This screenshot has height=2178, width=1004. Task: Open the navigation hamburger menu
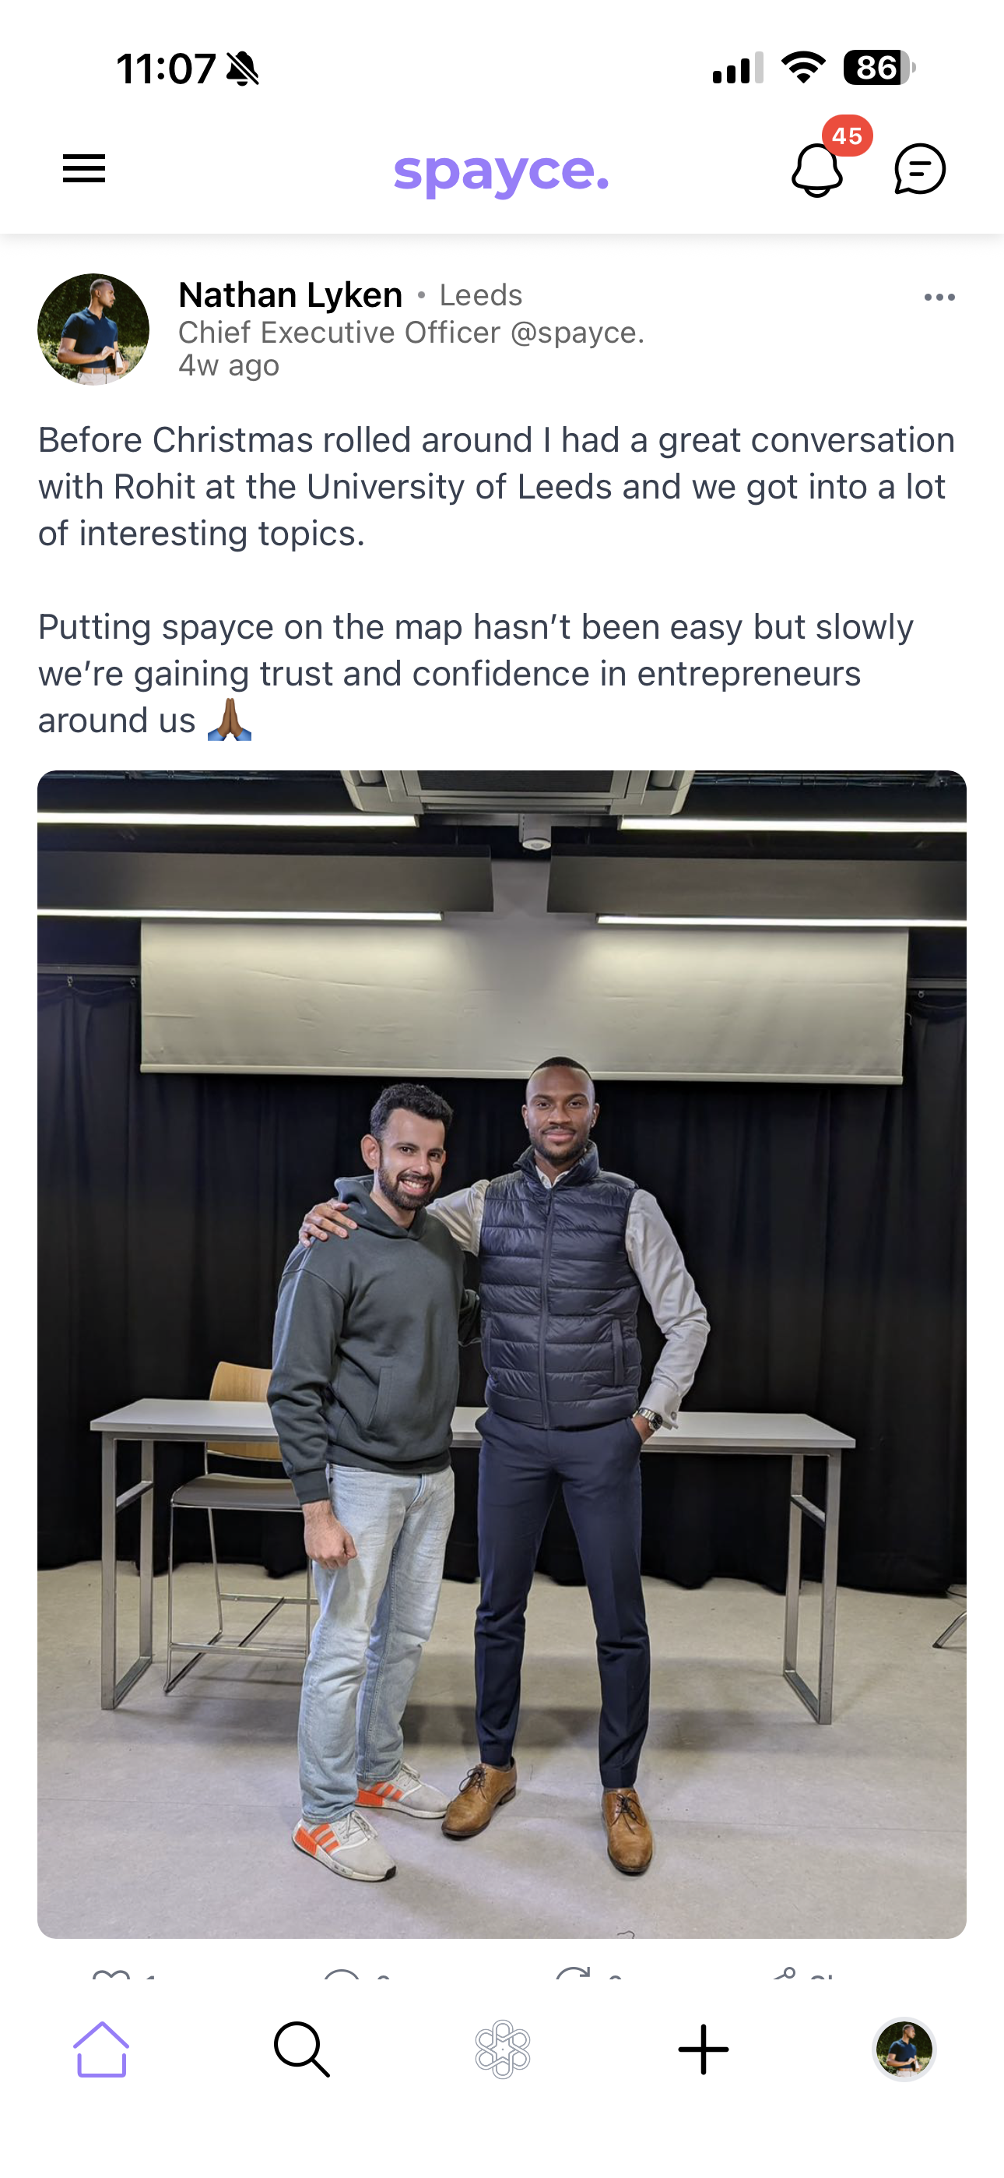point(82,168)
